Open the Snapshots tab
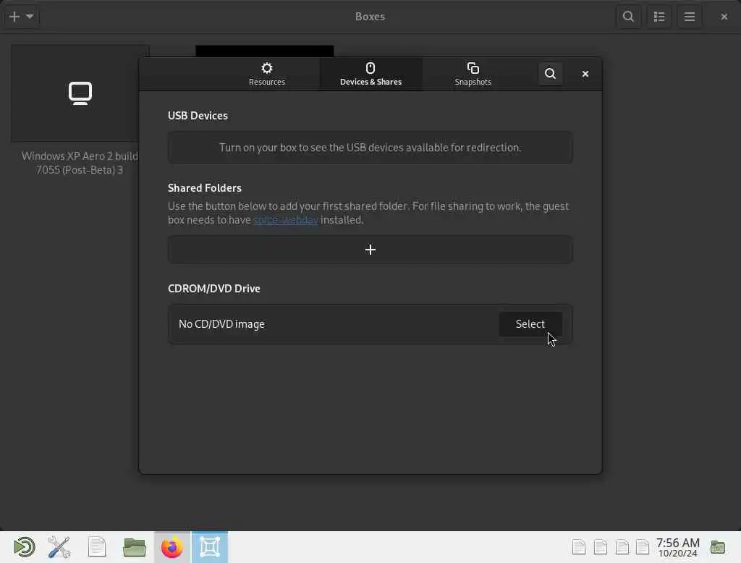 [x=473, y=74]
